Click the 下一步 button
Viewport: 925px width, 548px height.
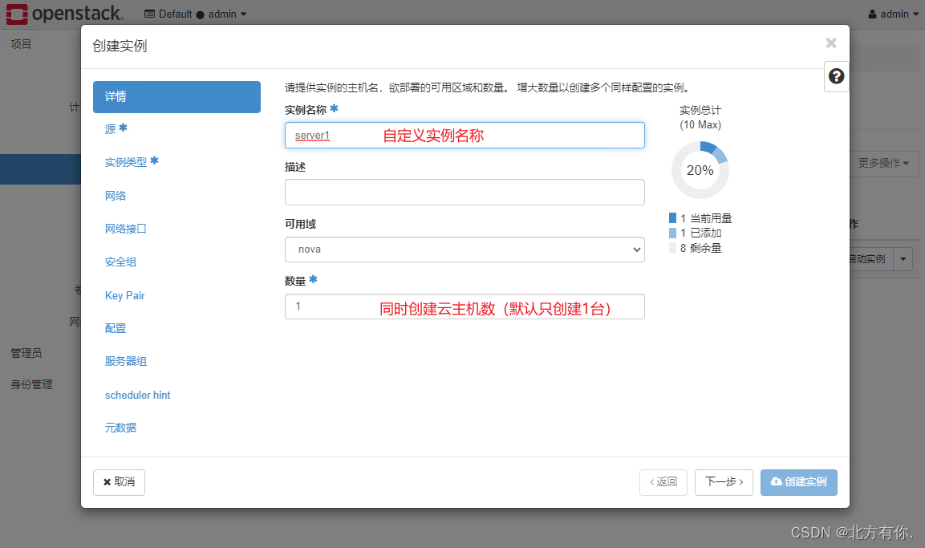724,482
